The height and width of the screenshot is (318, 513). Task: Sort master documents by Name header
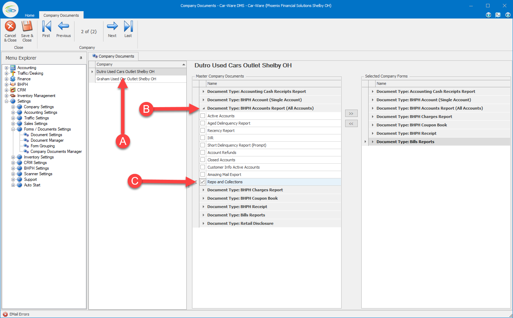273,83
